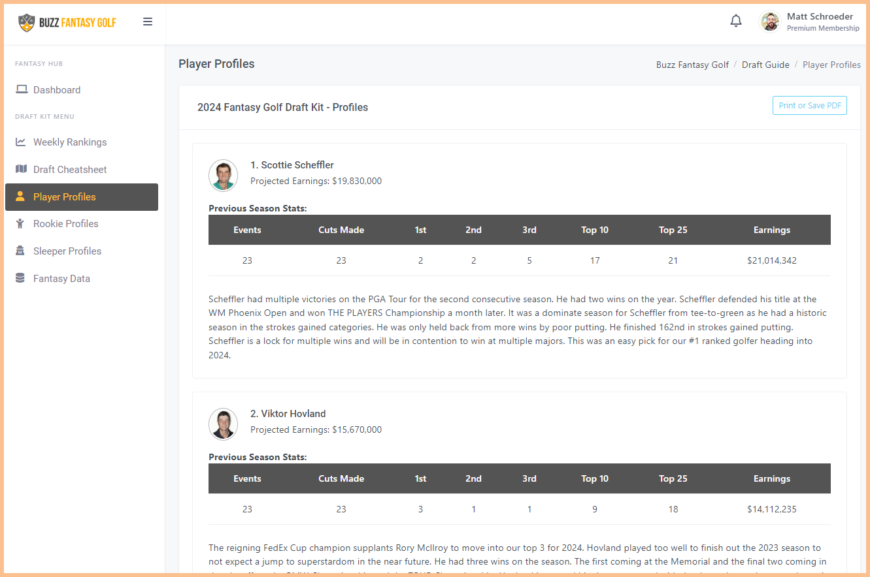Click the Premium Membership label
Image resolution: width=870 pixels, height=577 pixels.
tap(823, 28)
